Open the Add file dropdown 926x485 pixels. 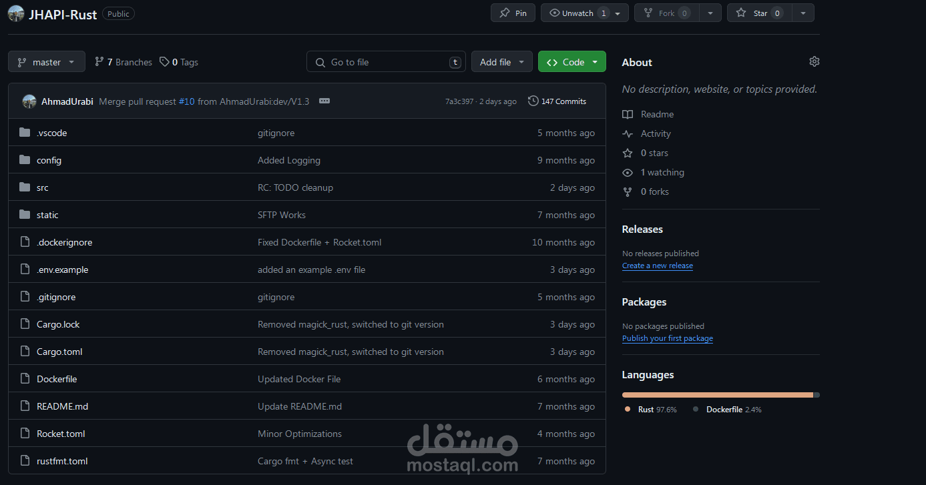pyautogui.click(x=502, y=62)
